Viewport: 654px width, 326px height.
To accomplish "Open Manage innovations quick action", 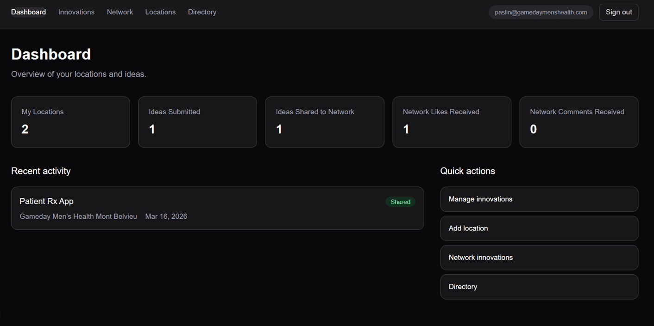I will (539, 199).
